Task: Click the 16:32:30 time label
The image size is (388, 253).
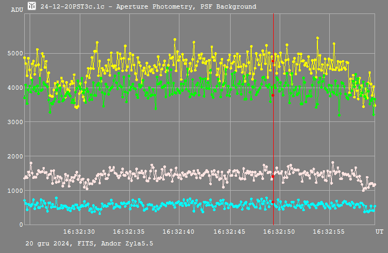Action: pyautogui.click(x=79, y=232)
